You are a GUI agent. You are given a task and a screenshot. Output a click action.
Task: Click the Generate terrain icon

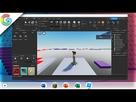[15, 36]
